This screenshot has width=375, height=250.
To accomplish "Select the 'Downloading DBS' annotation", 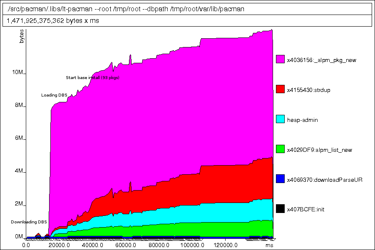I will coord(29,222).
